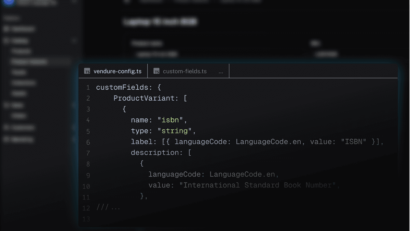Expand the collapsed ///... code on line 12
Viewport: 410px width, 231px height.
click(108, 207)
